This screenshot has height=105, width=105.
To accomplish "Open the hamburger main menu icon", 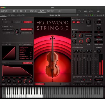I will [11, 11].
